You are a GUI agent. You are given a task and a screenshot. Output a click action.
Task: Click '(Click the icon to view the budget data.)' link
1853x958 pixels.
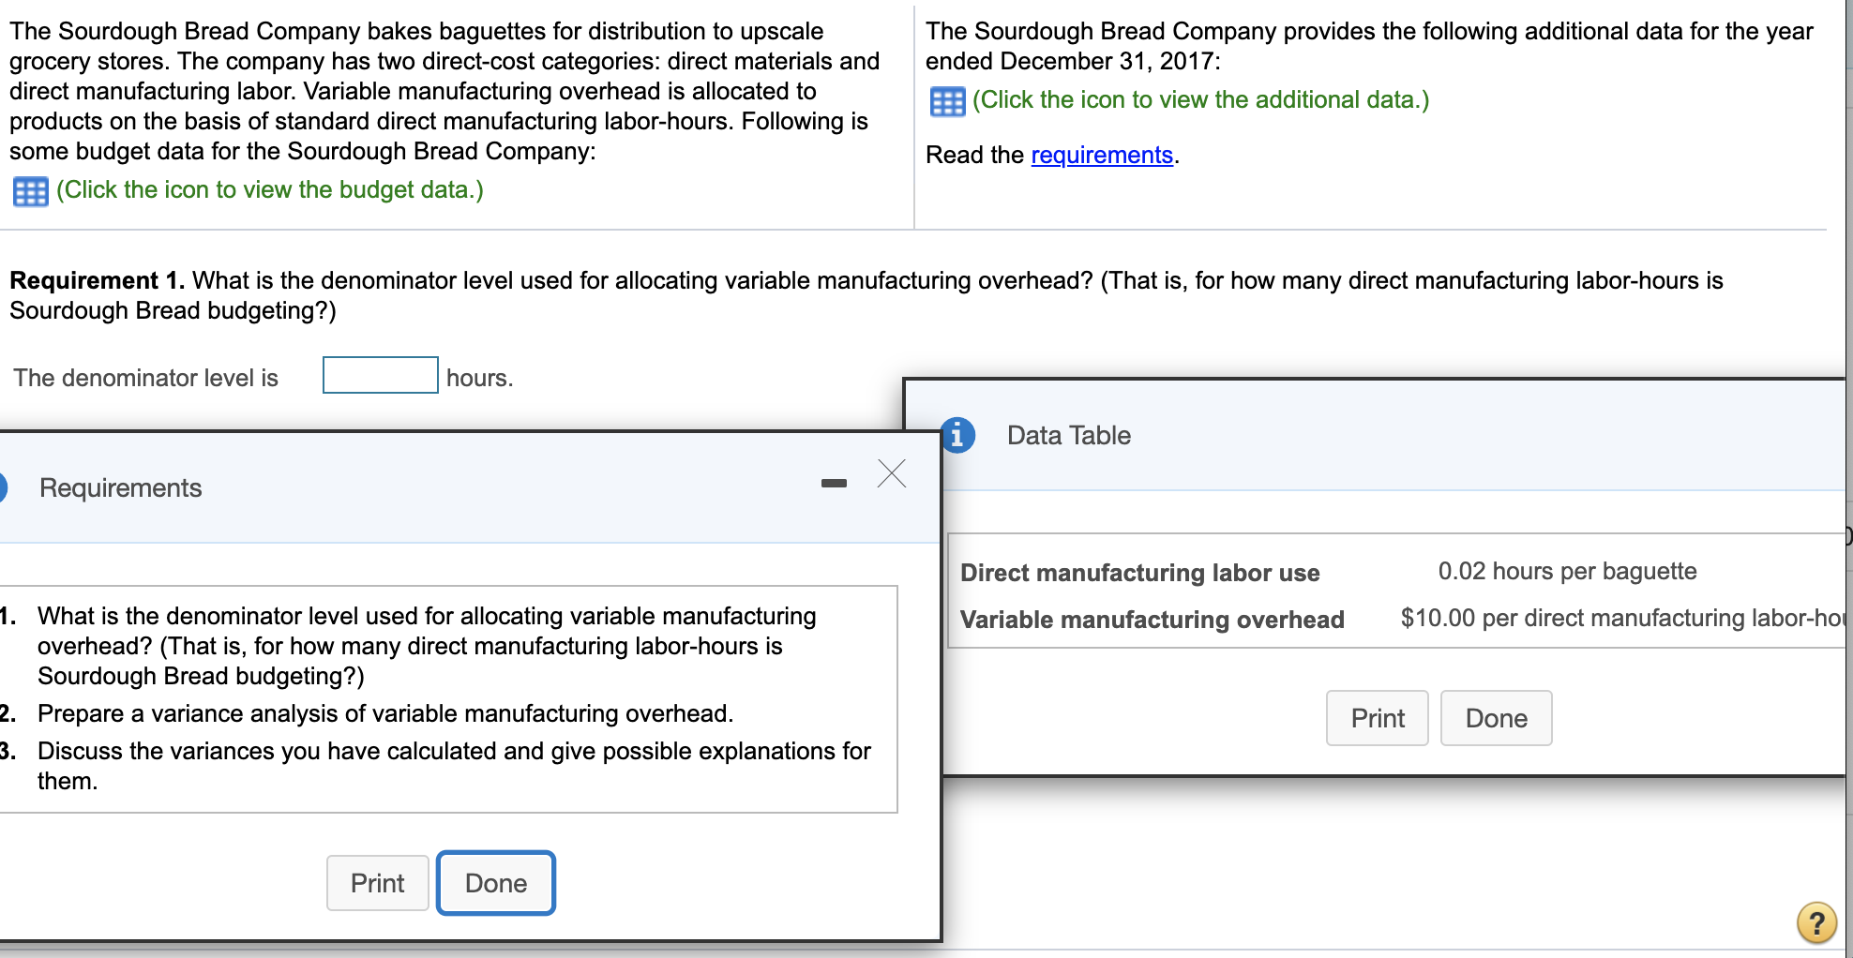tap(270, 189)
